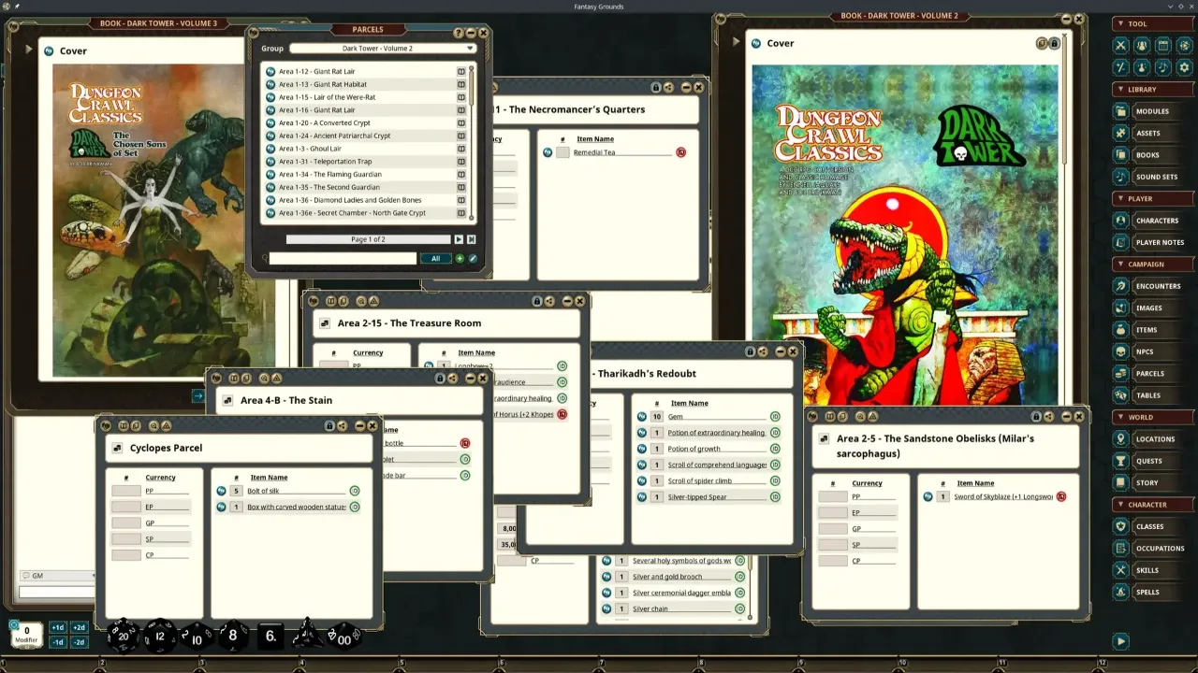Click the help icon in Parcels window
This screenshot has width=1198, height=673.
click(458, 33)
